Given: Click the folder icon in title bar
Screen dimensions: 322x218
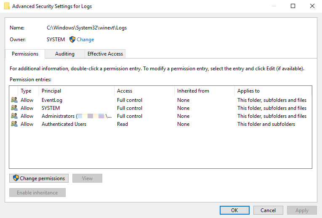Looking at the screenshot, I should tap(7, 6).
